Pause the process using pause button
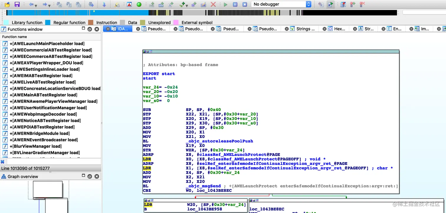 click(x=235, y=4)
